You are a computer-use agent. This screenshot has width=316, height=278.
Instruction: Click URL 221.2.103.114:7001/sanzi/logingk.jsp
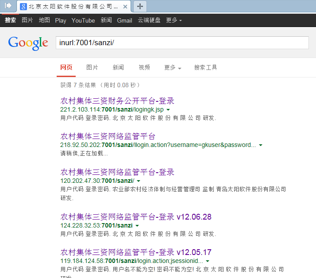click(112, 109)
